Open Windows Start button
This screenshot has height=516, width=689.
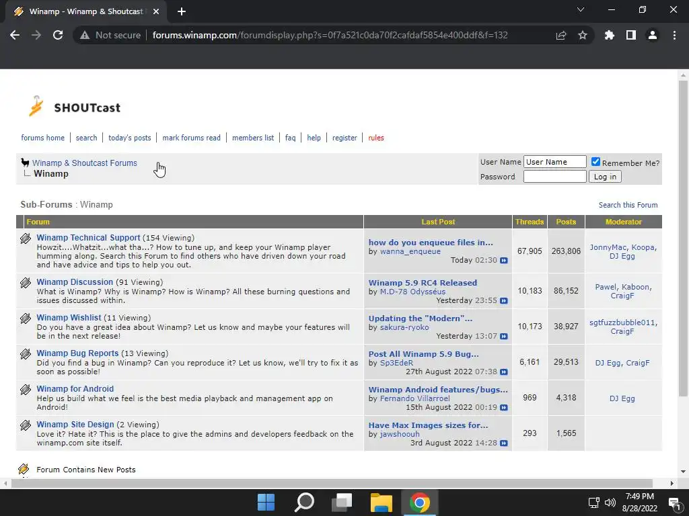click(266, 503)
